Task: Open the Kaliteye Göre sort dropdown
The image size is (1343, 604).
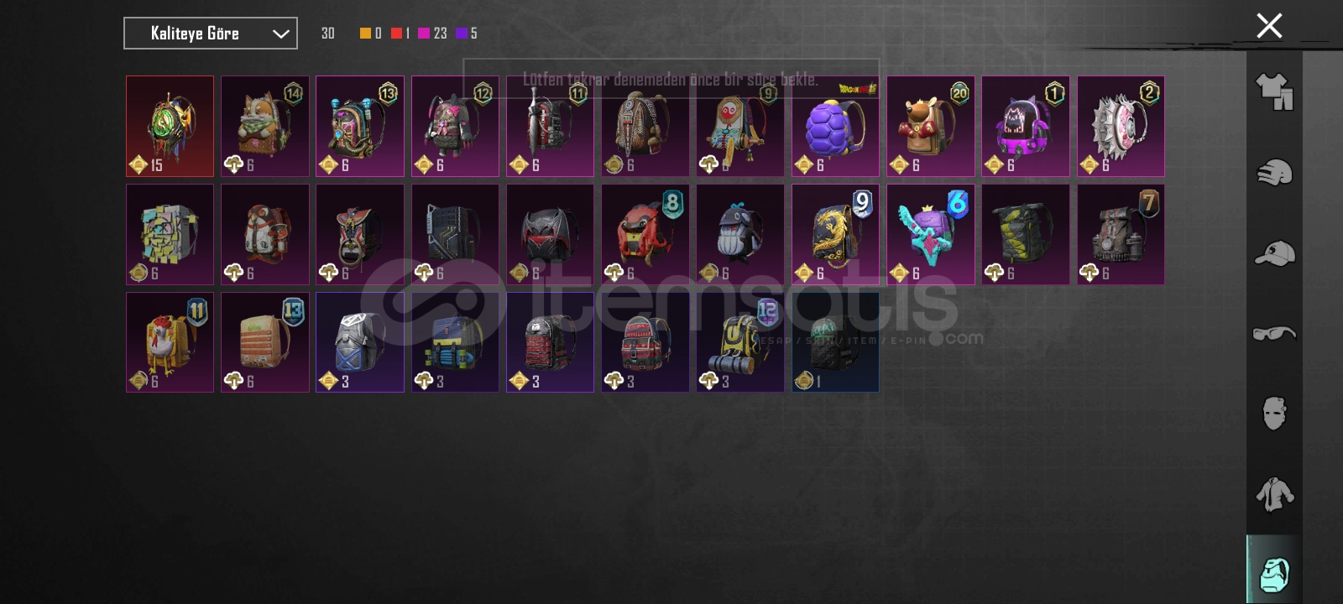Action: 211,34
